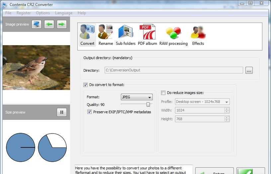This screenshot has height=174, width=271.
Task: Show previous image with left green arrow
Action: pyautogui.click(x=49, y=24)
